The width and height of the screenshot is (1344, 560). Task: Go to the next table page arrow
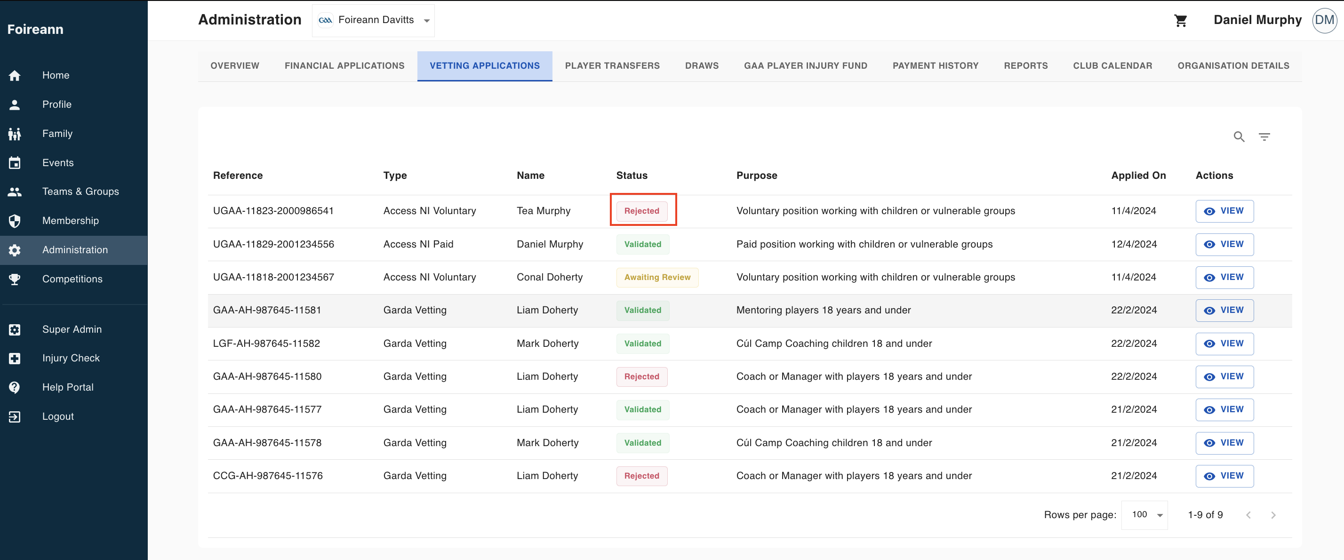(x=1273, y=515)
